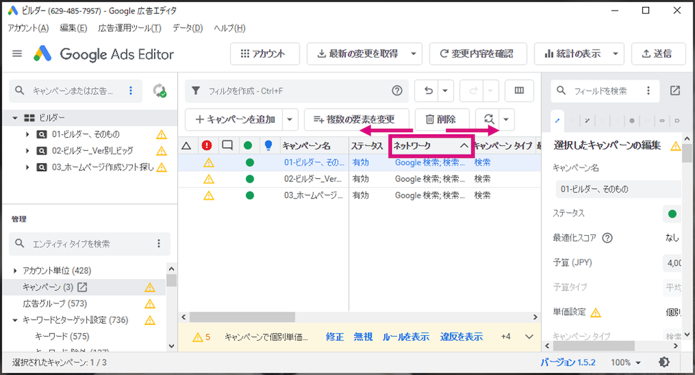Open the undo history dropdown arrow
Viewport: 695px width, 375px height.
pyautogui.click(x=445, y=90)
